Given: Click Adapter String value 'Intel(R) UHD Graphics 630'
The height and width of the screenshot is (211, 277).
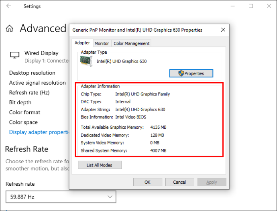Looking at the screenshot, I should (140, 110).
